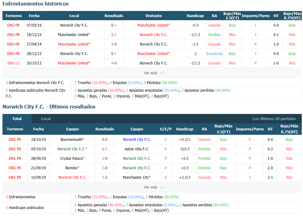303x216 pixels.
Task: Click 'Enfrentamientos históricos' heading
Action: (x=35, y=4)
